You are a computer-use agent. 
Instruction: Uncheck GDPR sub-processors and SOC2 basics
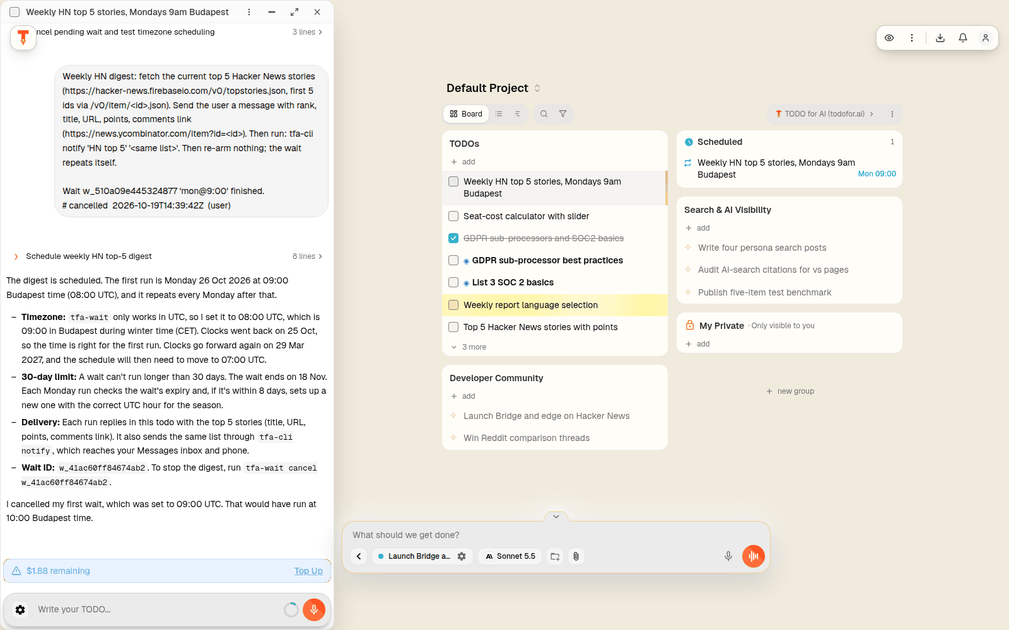coord(453,238)
